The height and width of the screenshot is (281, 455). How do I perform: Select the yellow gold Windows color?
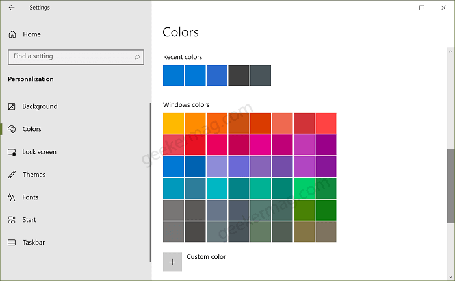[174, 123]
